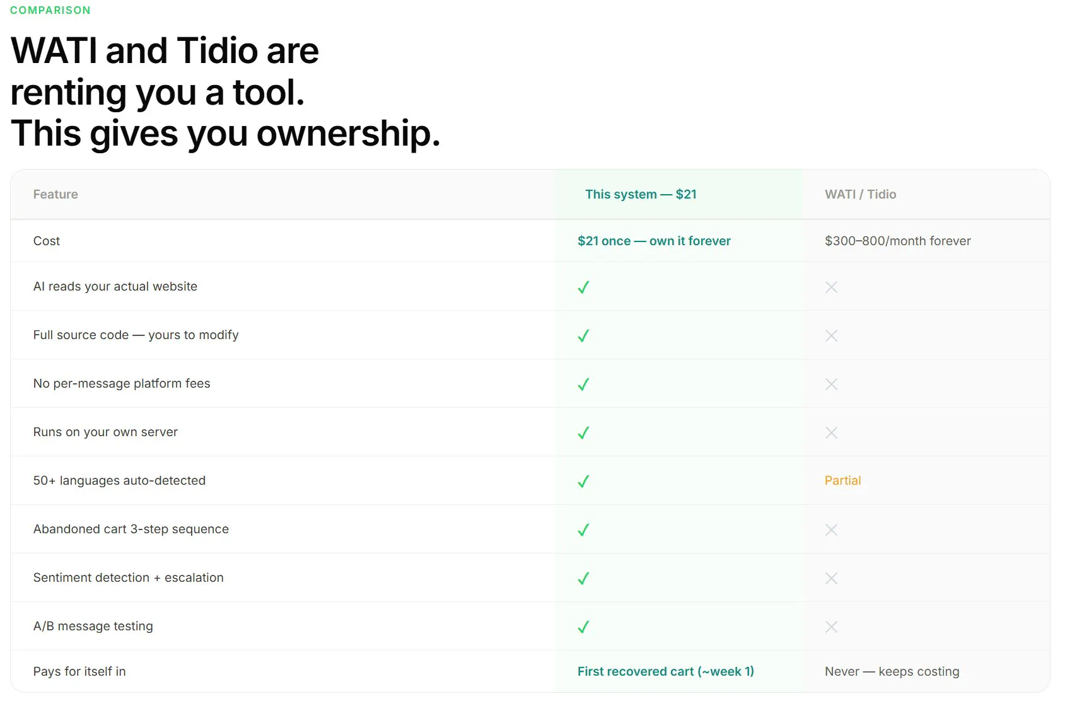Click green checkmark for AI reads your actual website
The image size is (1065, 711).
pyautogui.click(x=583, y=287)
